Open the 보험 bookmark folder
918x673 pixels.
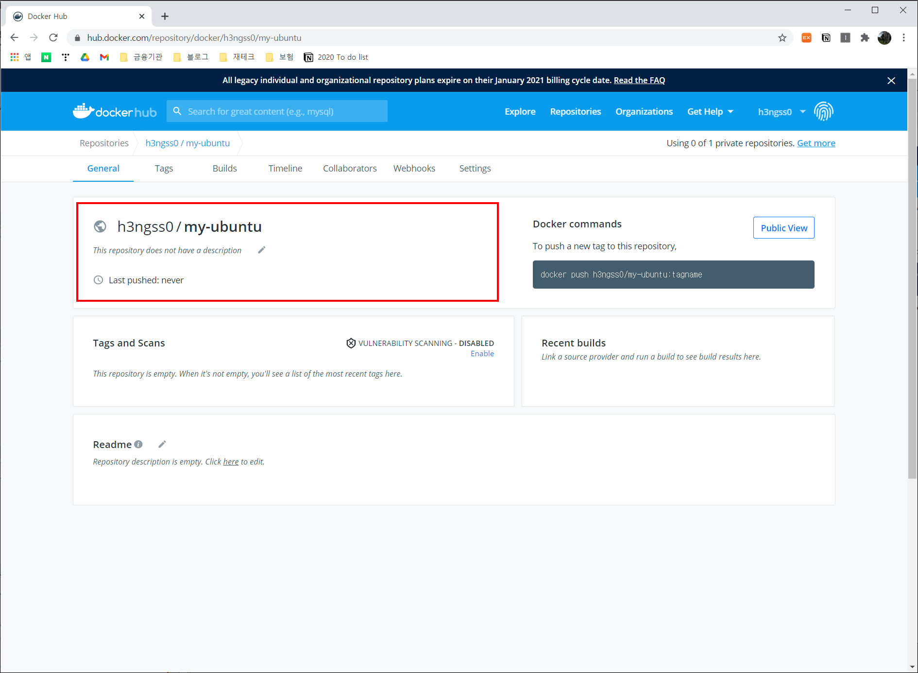(x=279, y=57)
